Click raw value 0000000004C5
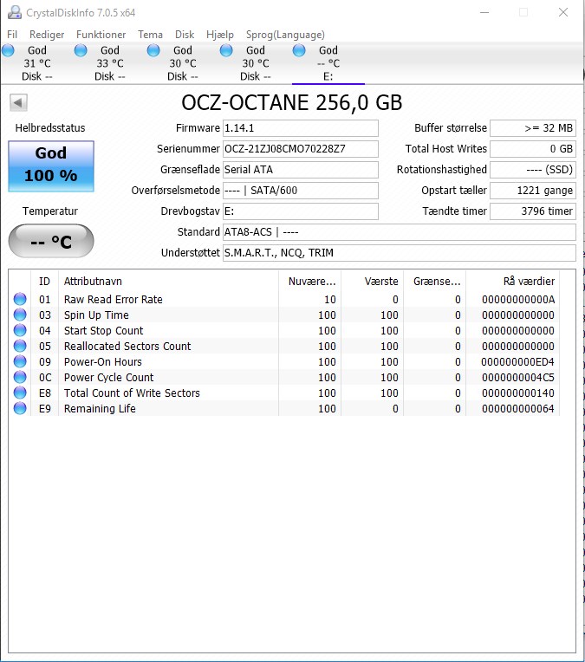This screenshot has height=662, width=585. click(x=518, y=378)
